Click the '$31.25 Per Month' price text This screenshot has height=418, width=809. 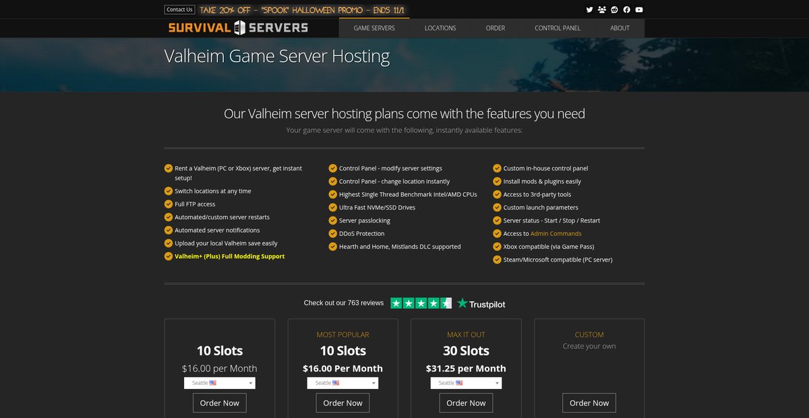(x=466, y=369)
